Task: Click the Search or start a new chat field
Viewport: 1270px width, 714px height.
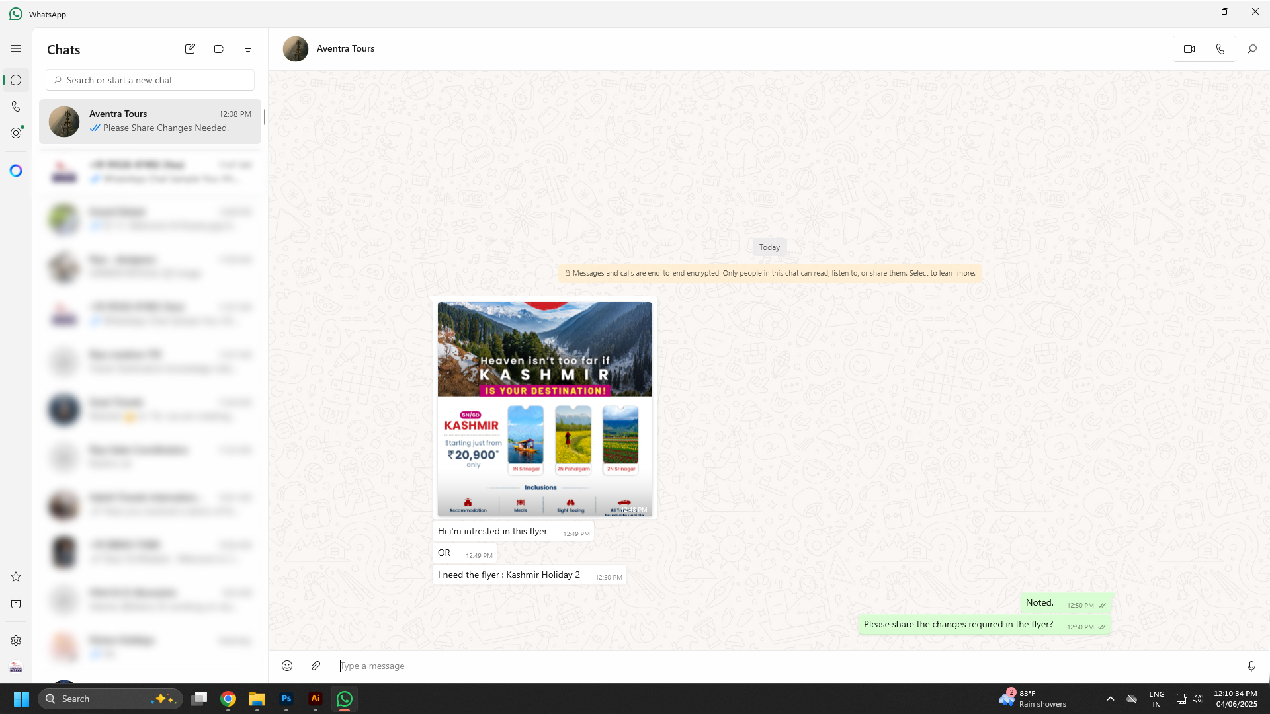Action: click(150, 80)
